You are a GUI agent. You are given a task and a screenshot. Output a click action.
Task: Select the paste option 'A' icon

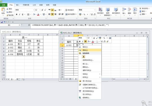pyautogui.click(x=84, y=57)
